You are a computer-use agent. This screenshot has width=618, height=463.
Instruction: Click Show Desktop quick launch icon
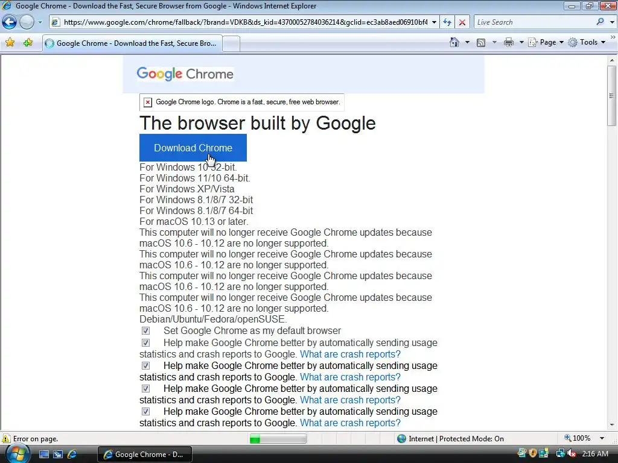click(x=43, y=455)
